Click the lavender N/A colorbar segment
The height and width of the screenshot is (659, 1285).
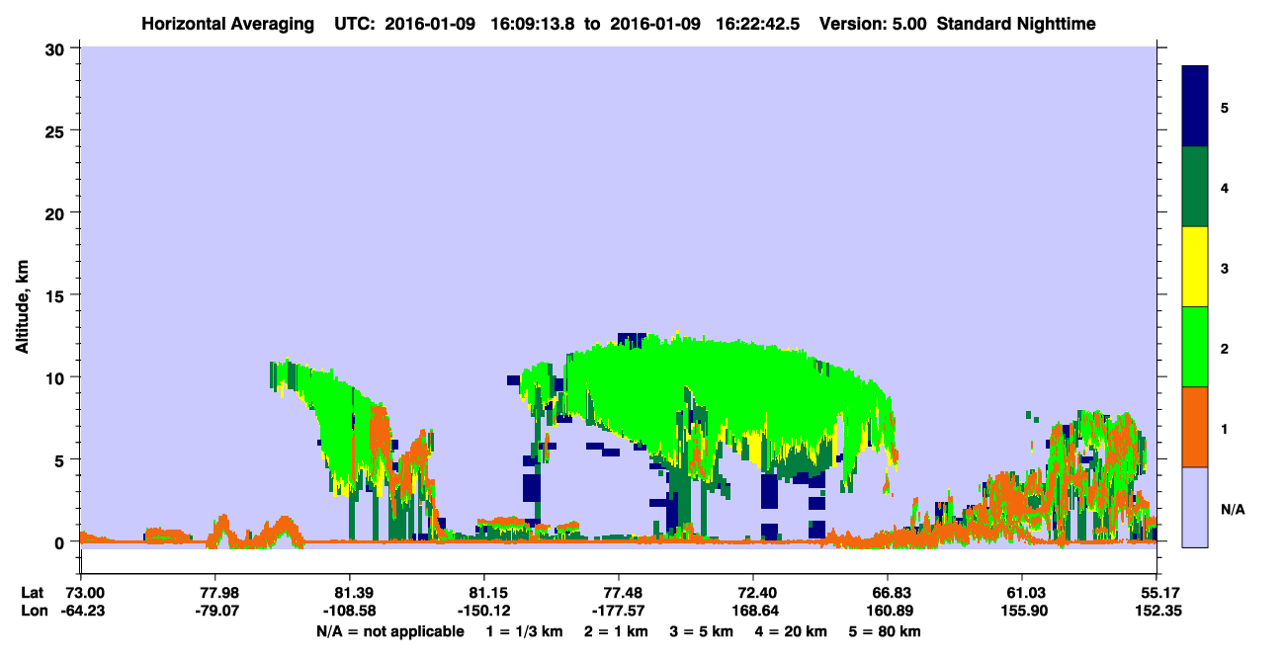1195,507
